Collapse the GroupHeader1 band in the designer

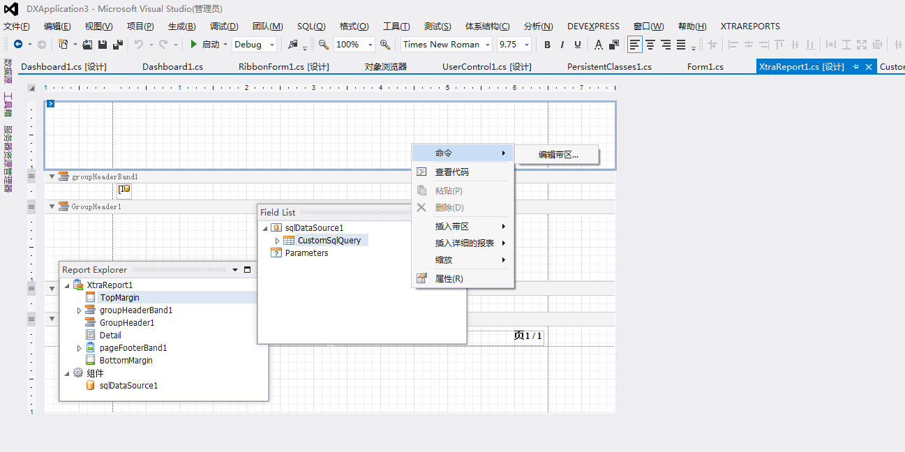click(52, 206)
